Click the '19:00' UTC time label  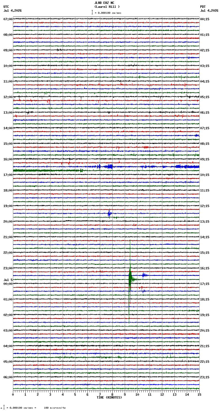pyautogui.click(x=8, y=206)
